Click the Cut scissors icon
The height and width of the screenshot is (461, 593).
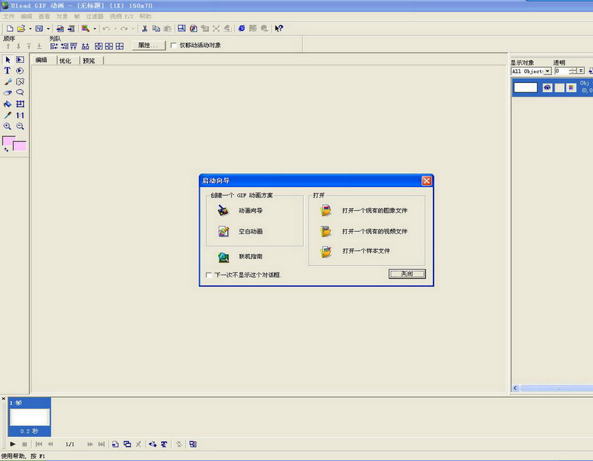click(144, 28)
